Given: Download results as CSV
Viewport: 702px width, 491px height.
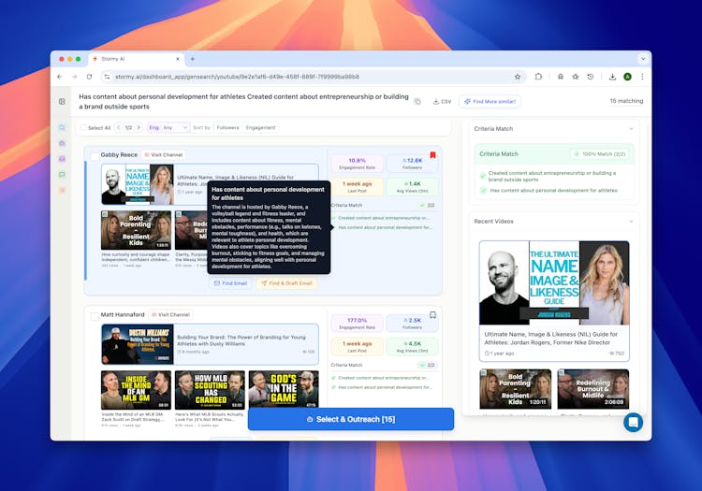Looking at the screenshot, I should [442, 101].
